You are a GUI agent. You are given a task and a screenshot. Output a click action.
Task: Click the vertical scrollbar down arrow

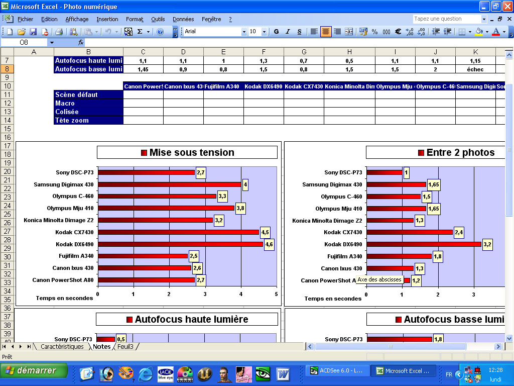click(x=509, y=338)
